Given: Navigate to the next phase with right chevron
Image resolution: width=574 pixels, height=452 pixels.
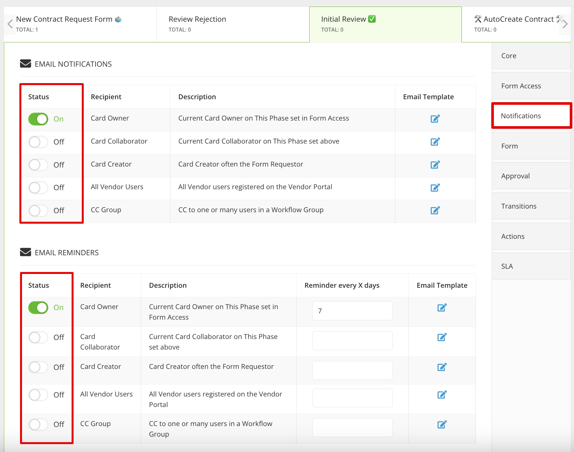Looking at the screenshot, I should [x=565, y=24].
